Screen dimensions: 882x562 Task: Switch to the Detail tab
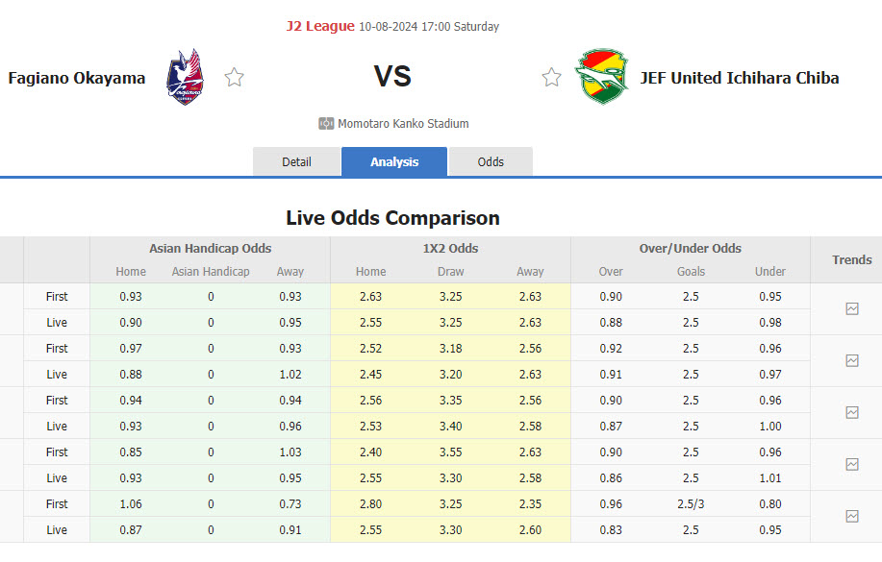point(296,162)
